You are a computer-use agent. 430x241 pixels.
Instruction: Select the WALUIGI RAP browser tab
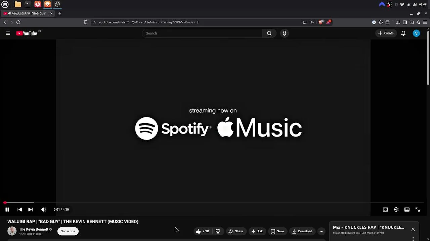coord(27,13)
